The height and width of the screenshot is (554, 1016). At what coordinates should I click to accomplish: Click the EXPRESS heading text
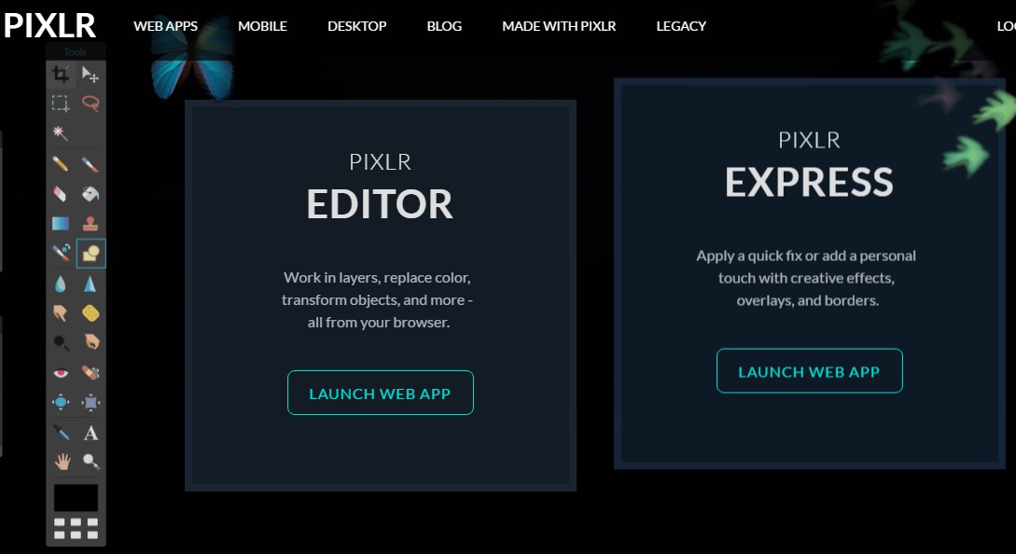(809, 182)
